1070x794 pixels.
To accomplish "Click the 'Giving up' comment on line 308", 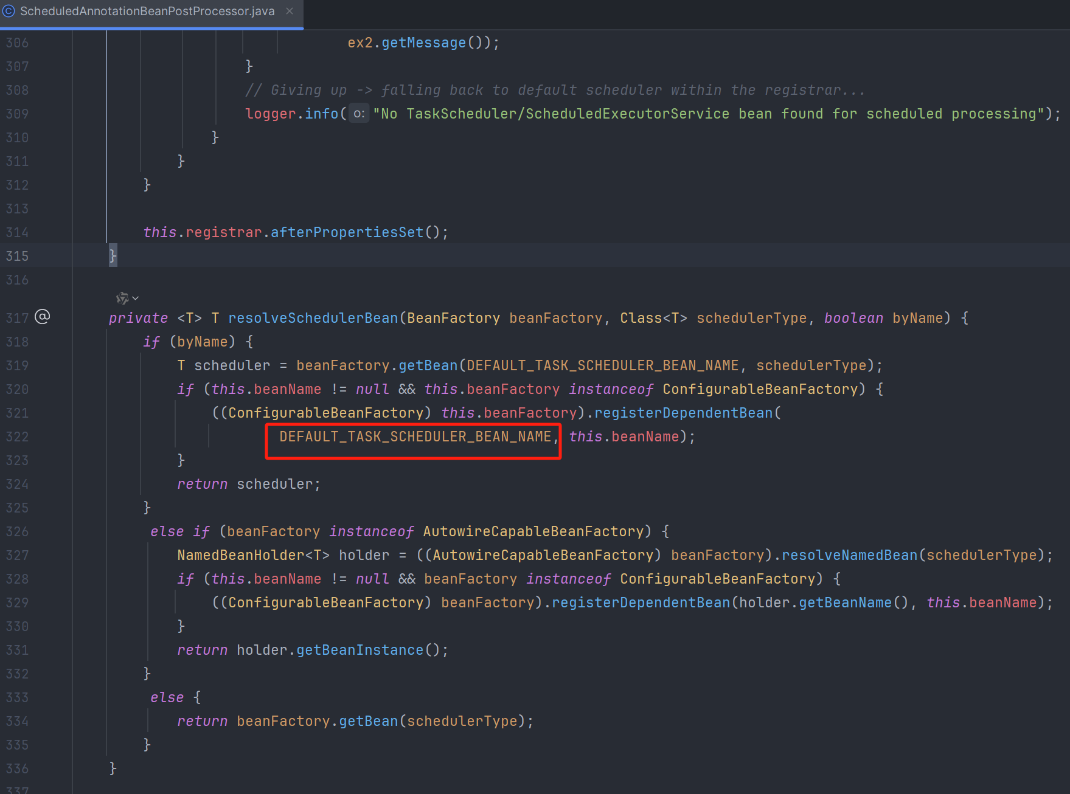I will (554, 90).
